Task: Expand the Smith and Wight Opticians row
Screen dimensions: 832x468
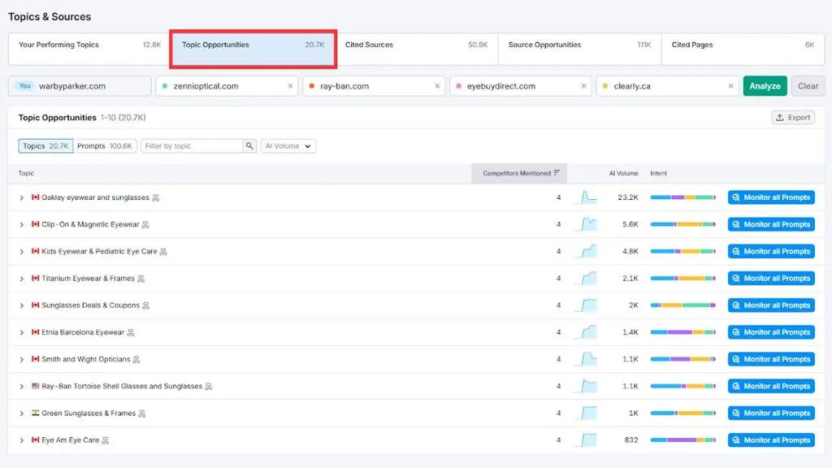Action: click(22, 360)
